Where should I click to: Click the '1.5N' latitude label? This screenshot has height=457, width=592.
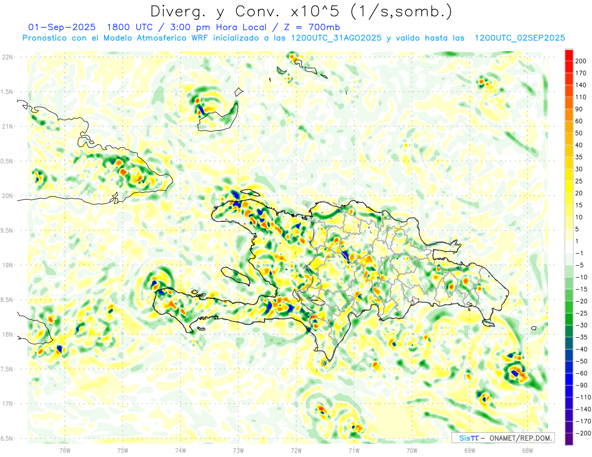[x=7, y=92]
